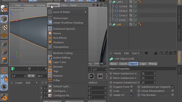This screenshot has width=182, height=102.
Task: Toggle Loop checkbox
Action: (x=131, y=91)
